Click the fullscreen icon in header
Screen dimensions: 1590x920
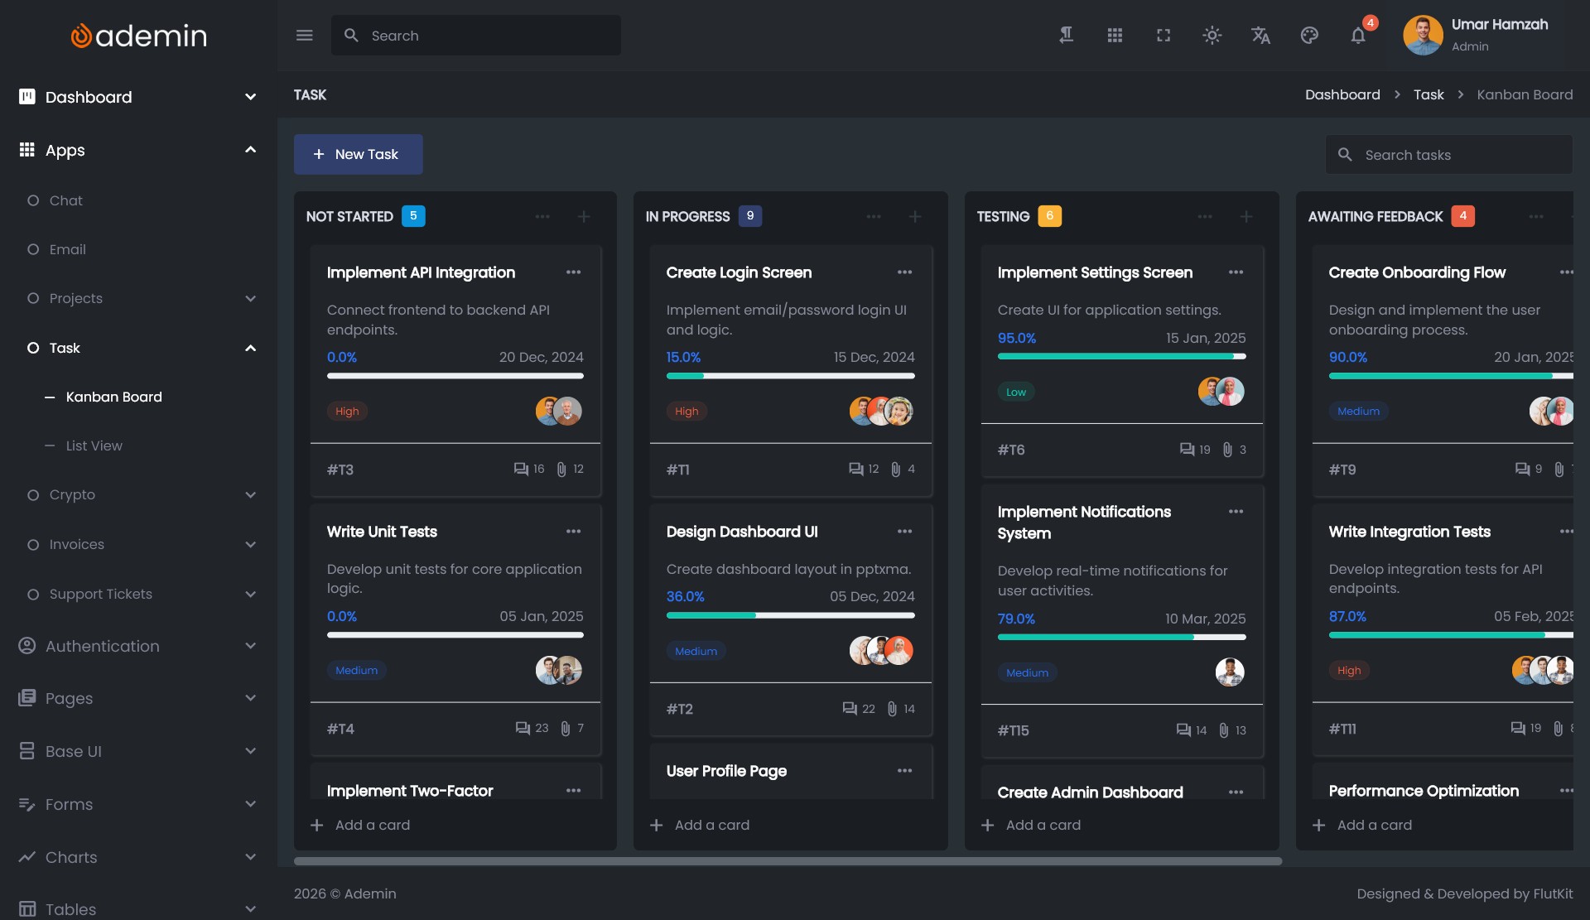1164,36
